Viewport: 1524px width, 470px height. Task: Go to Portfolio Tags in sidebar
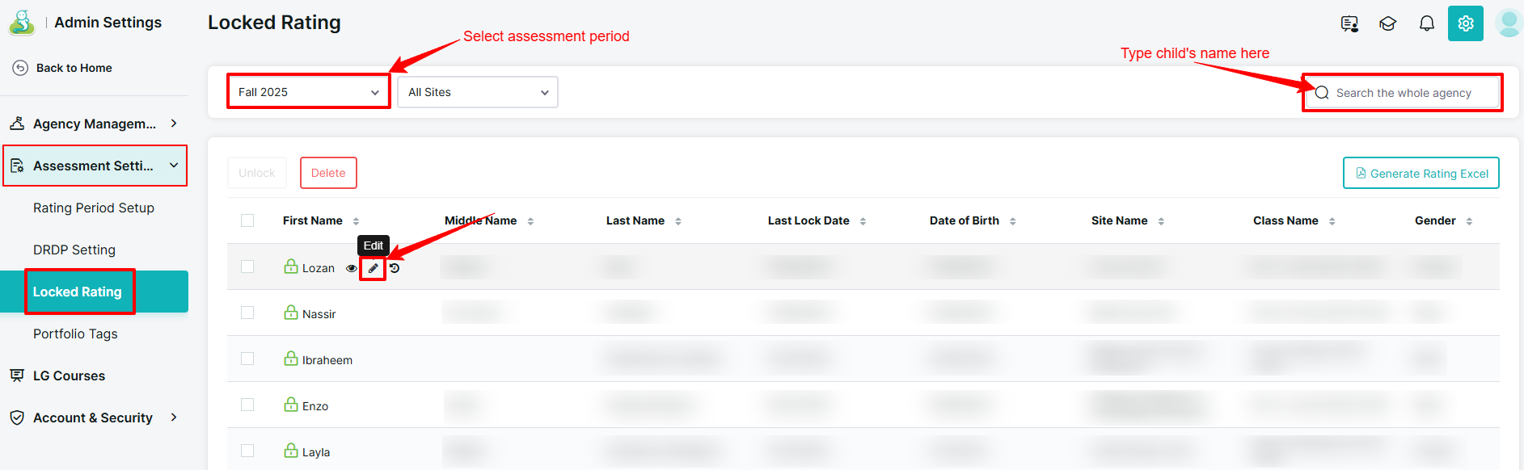coord(75,334)
